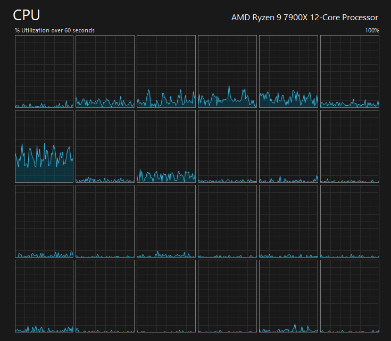Screen dimensions: 391x341
Task: Select the fourth graph in the top row
Action: point(228,71)
